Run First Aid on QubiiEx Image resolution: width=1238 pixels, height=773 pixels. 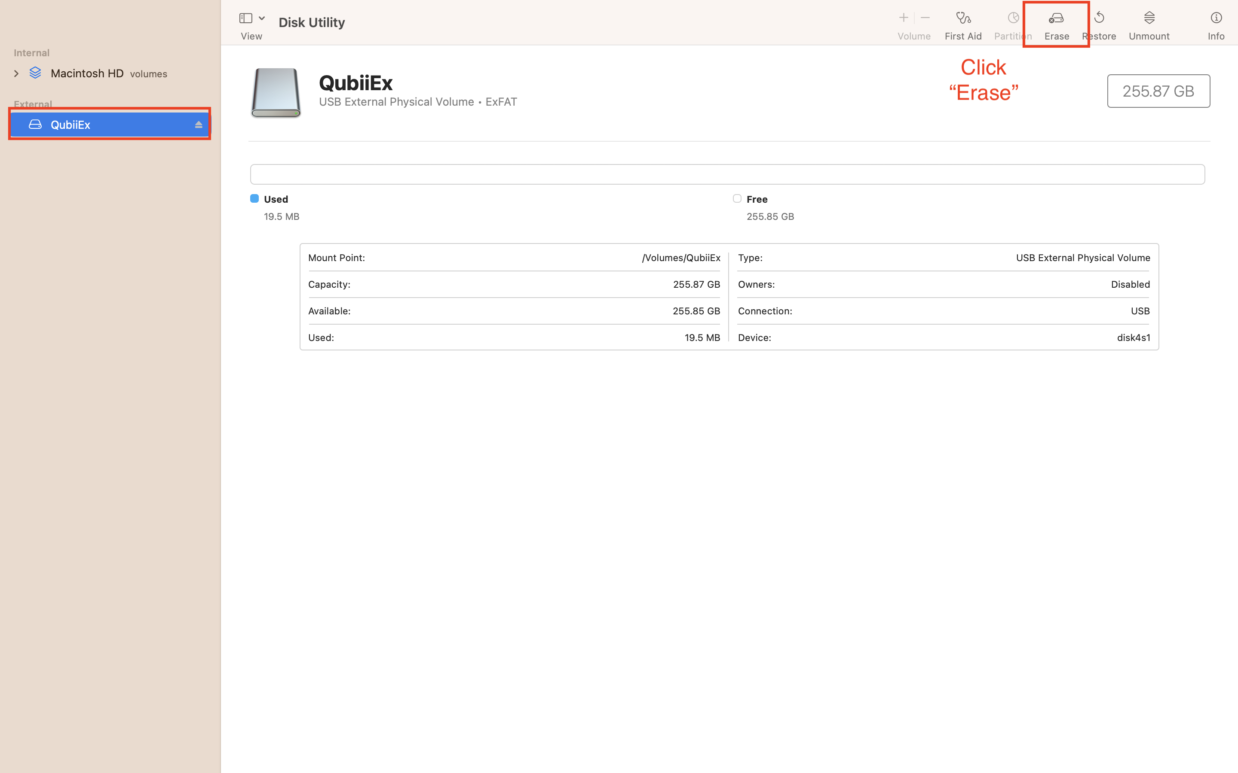[963, 24]
